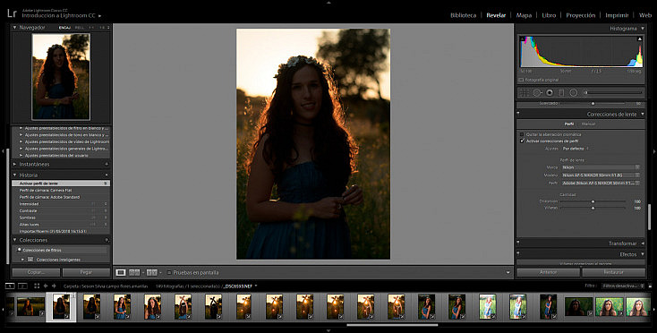This screenshot has height=333, width=657.
Task: Adjust the Distorsión slider
Action: point(593,201)
